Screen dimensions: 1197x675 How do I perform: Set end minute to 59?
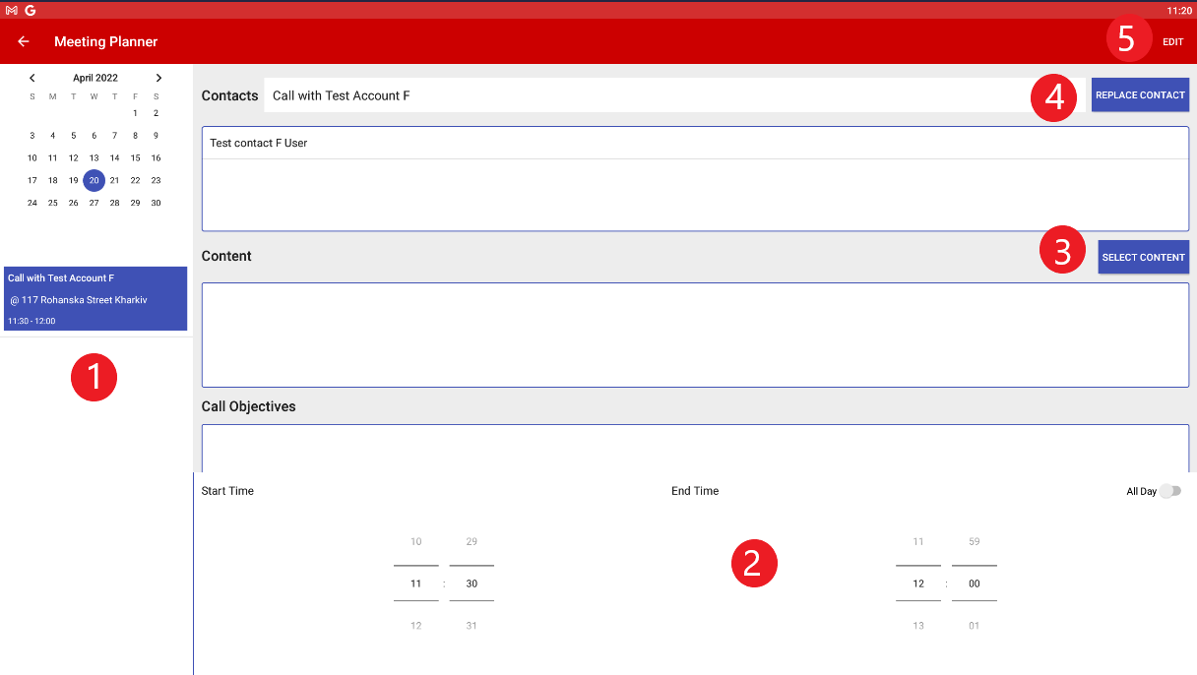coord(974,542)
